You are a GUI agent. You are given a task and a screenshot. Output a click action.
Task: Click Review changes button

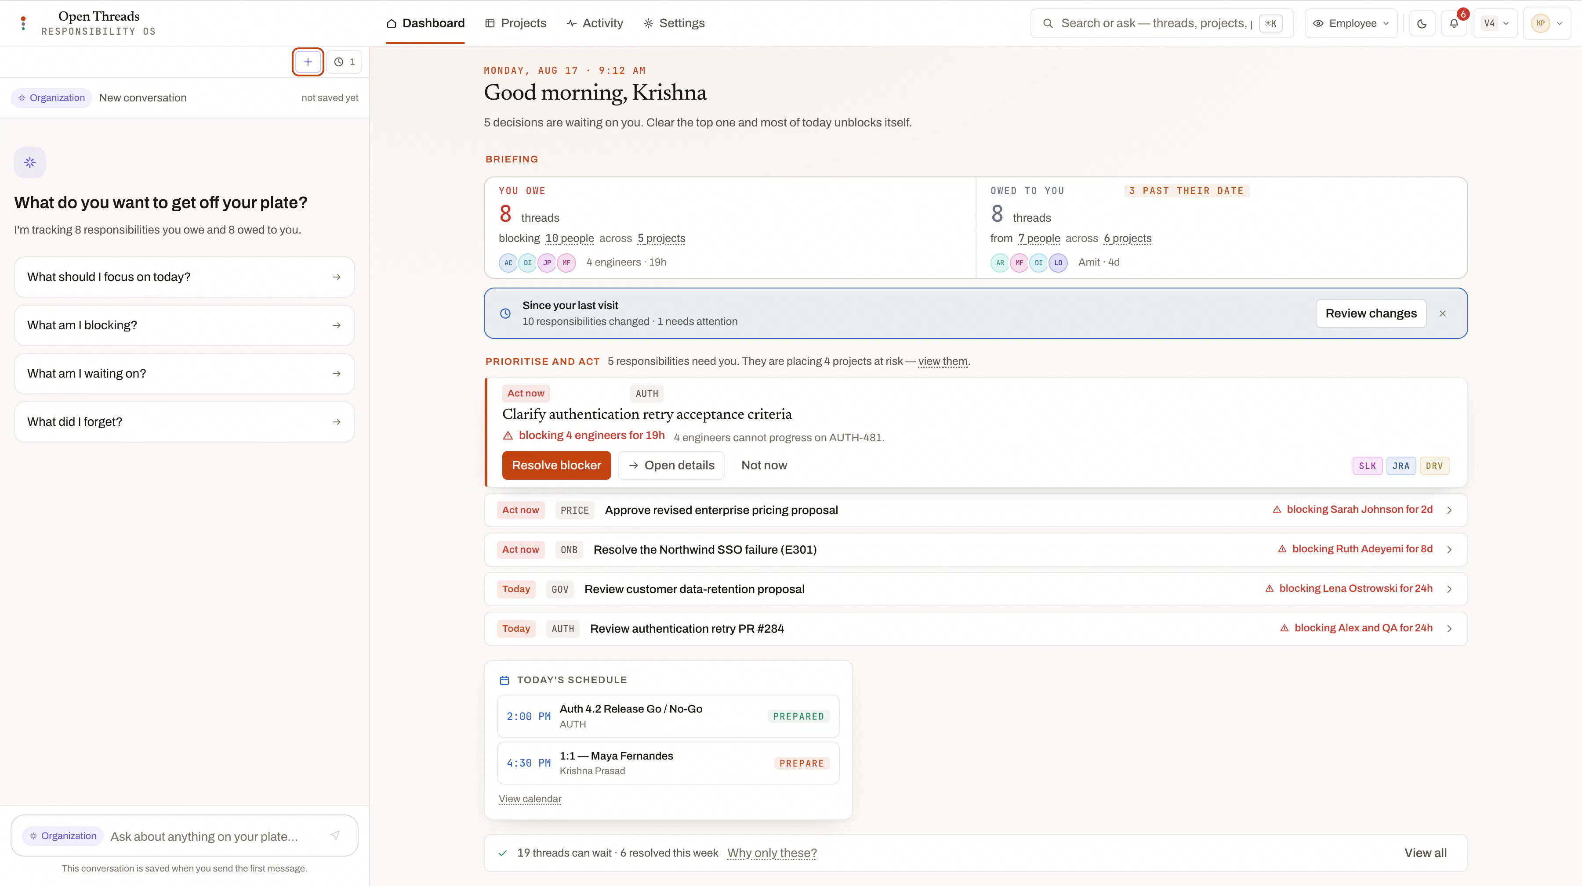(x=1371, y=313)
